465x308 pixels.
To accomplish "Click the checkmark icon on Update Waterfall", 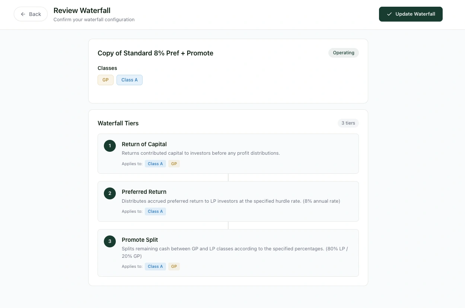I will coord(389,14).
